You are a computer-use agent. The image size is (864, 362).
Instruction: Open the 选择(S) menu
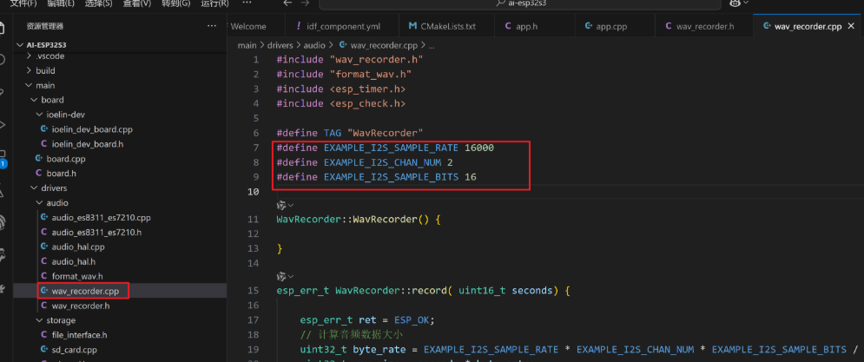[x=99, y=3]
